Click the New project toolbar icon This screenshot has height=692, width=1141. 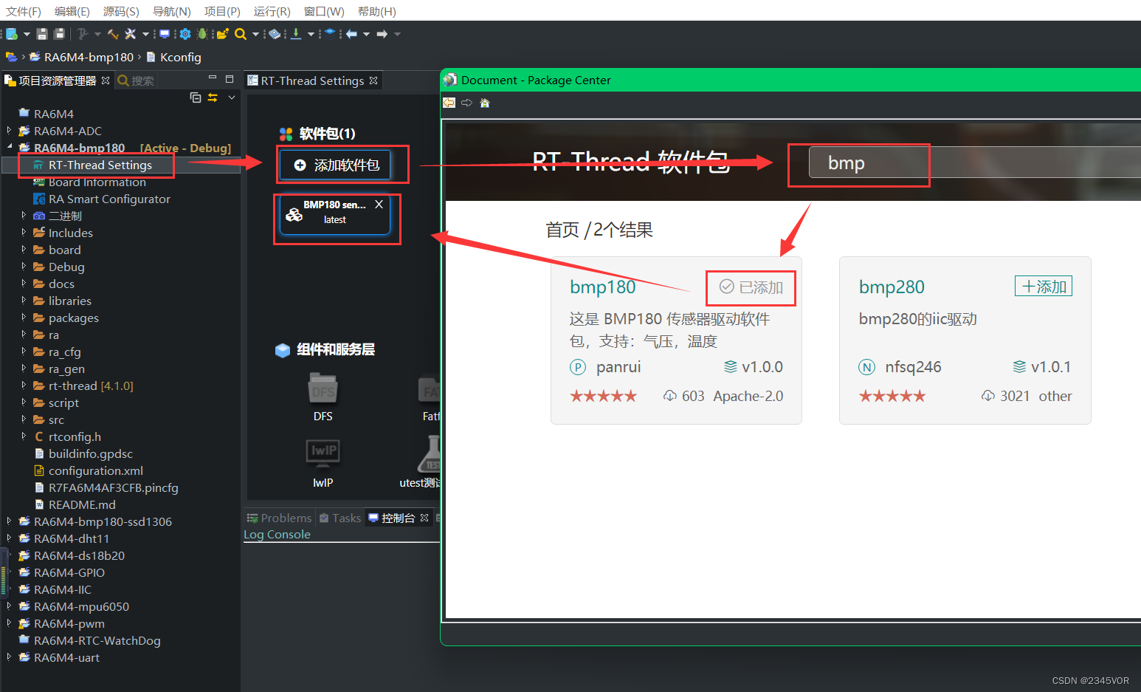(11, 34)
